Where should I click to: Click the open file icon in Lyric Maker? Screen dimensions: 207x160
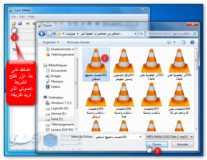pyautogui.click(x=14, y=23)
